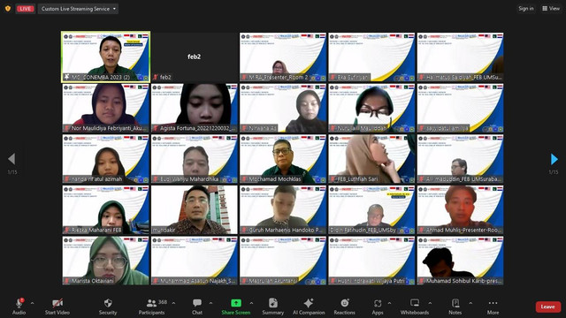Viewport: 566px width, 318px height.
Task: Open the Chat bubble icon
Action: (197, 303)
